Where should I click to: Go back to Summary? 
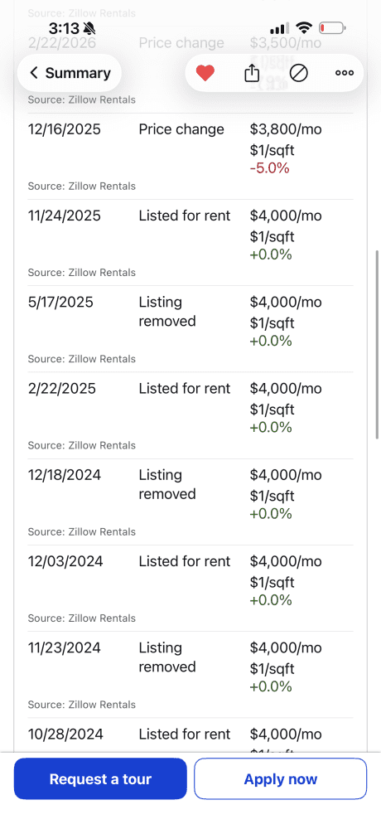click(70, 73)
